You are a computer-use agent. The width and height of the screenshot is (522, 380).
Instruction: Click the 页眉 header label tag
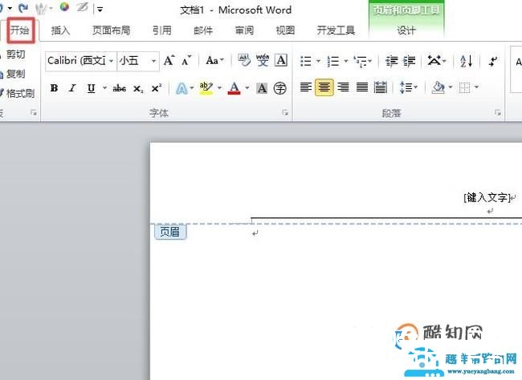(170, 232)
